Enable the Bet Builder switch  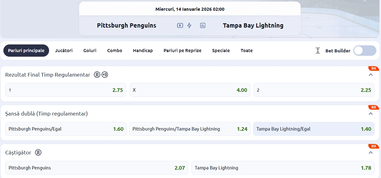[x=364, y=51]
